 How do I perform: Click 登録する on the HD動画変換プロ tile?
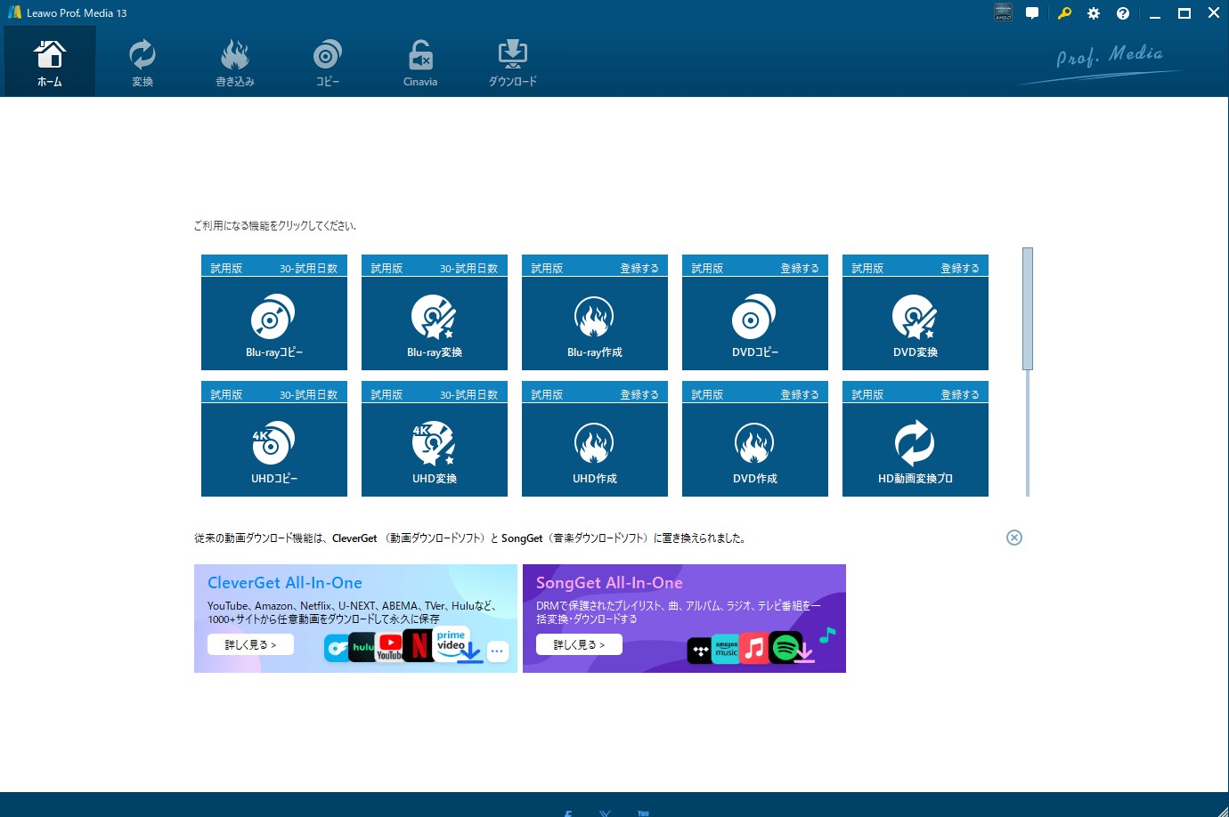[960, 394]
